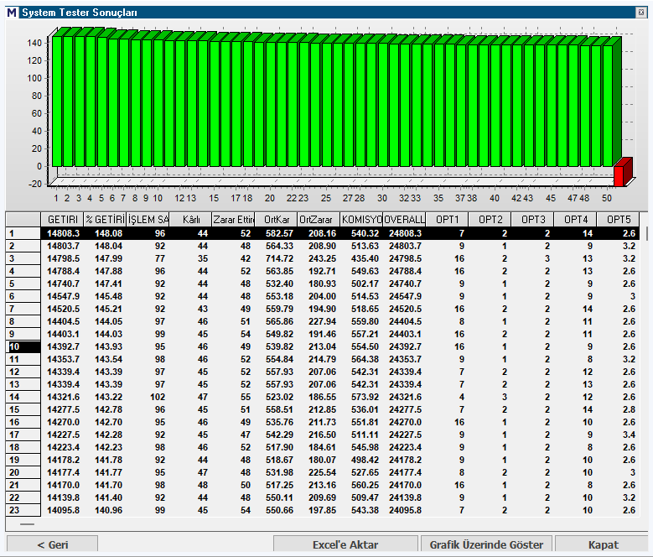Screen dimensions: 653x557
Task: Select row header number 1
Action: pyautogui.click(x=23, y=233)
